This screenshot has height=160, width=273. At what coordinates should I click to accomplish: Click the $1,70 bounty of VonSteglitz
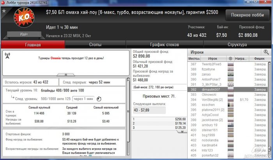coord(244,100)
